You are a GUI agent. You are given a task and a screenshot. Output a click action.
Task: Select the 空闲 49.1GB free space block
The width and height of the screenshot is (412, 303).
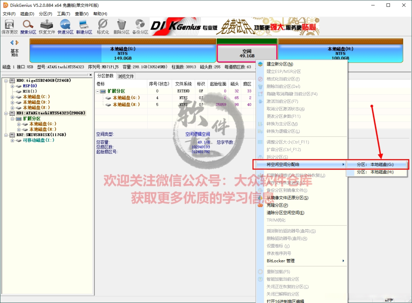[247, 53]
